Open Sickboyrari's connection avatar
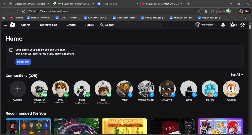This screenshot has height=135, width=252. point(167,89)
